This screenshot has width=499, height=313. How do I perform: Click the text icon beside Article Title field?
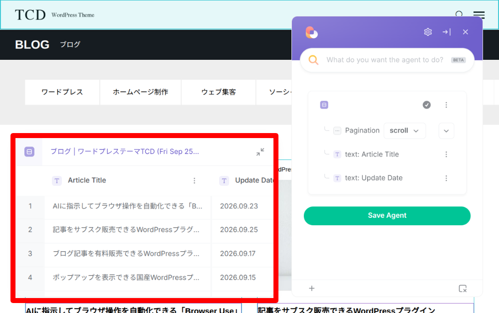coord(337,155)
